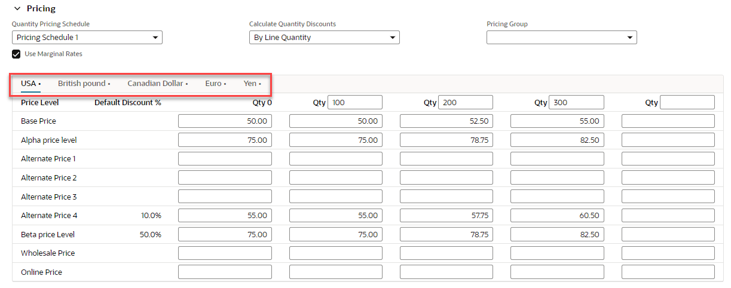The height and width of the screenshot is (288, 731).
Task: Click Online Price Qty 0 field
Action: click(225, 272)
